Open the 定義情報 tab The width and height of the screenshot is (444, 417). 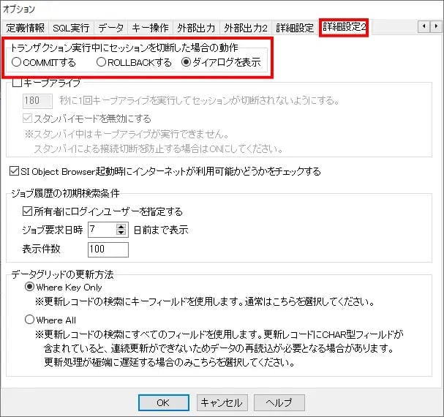tap(26, 28)
